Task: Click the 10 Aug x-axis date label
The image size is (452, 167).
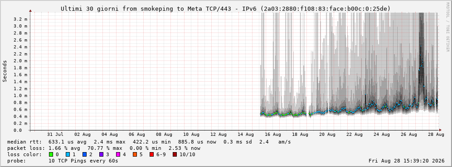Action: (x=191, y=135)
